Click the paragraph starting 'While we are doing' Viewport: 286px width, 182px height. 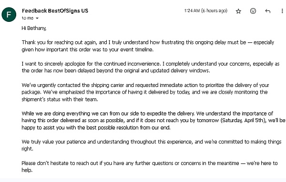pyautogui.click(x=153, y=121)
